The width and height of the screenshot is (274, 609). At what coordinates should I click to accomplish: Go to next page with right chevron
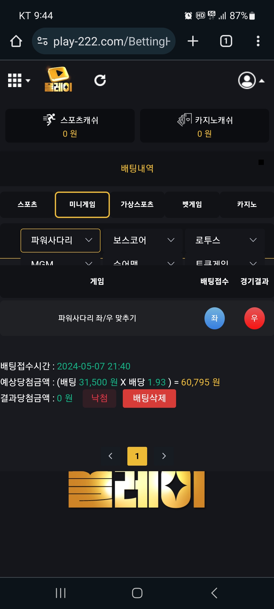tap(164, 456)
